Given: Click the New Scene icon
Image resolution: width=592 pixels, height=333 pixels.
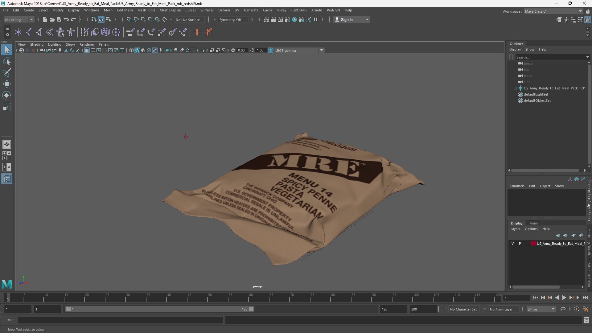Looking at the screenshot, I should pyautogui.click(x=45, y=20).
